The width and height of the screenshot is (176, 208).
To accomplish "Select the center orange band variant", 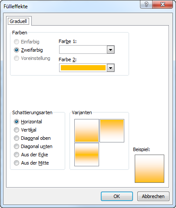I will 86,155.
